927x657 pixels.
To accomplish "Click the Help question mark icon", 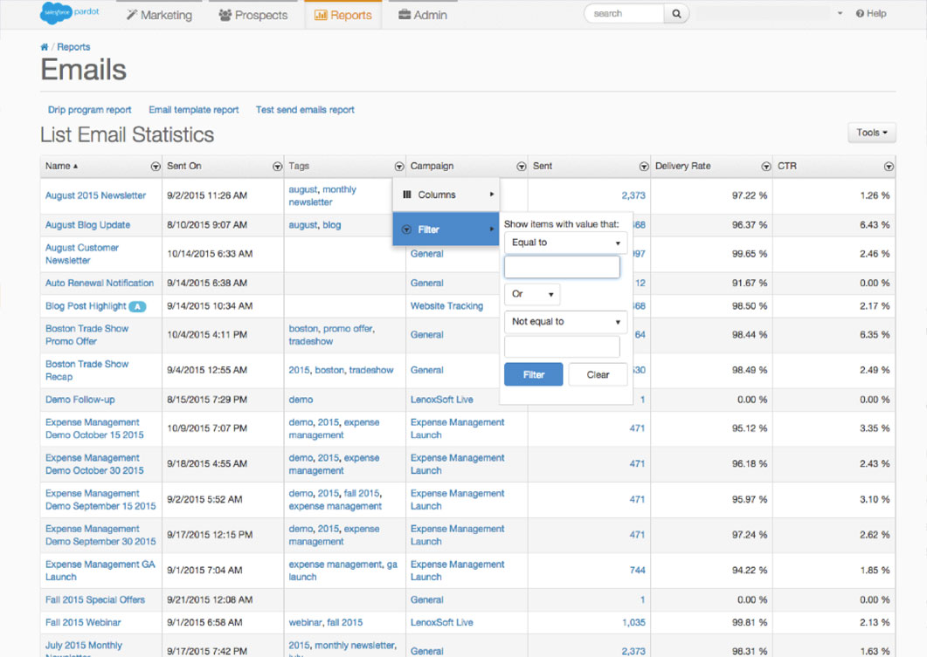I will tap(860, 14).
